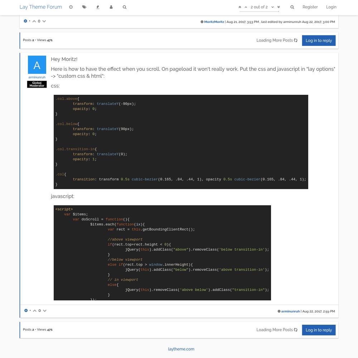Click the Aug 22, 2017, 2:59 PM timestamp
The image size is (358, 358).
point(319,311)
